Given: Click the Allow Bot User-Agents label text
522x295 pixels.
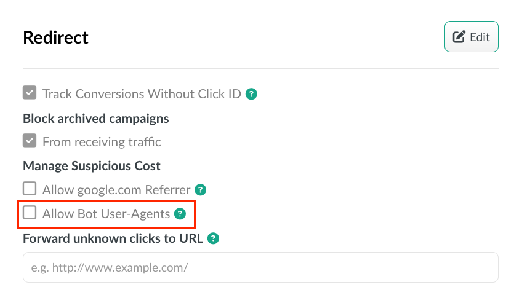Looking at the screenshot, I should [106, 214].
